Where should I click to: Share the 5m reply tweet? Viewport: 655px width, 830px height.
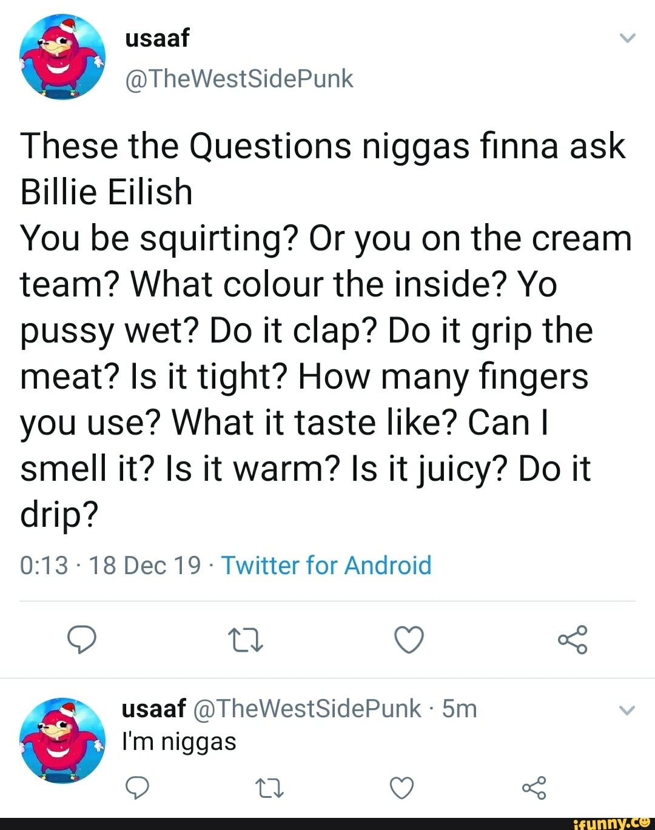point(534,788)
